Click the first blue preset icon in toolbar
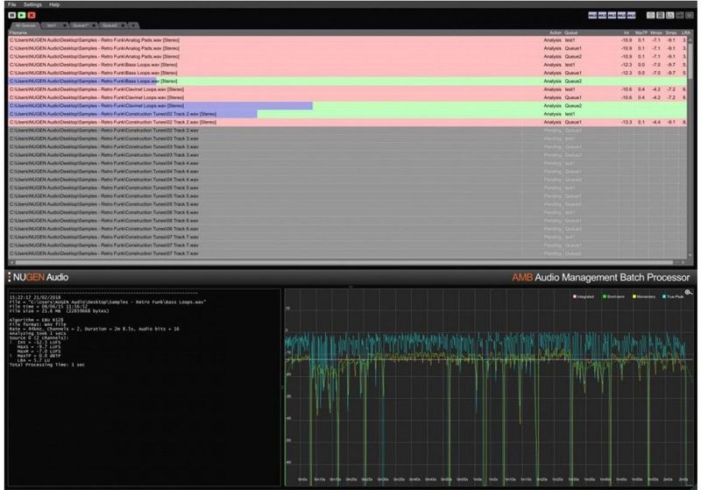The height and width of the screenshot is (490, 701). point(592,15)
